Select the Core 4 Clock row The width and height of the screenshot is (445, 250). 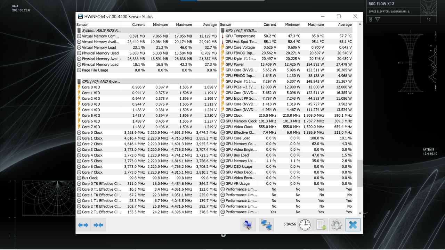pyautogui.click(x=147, y=155)
